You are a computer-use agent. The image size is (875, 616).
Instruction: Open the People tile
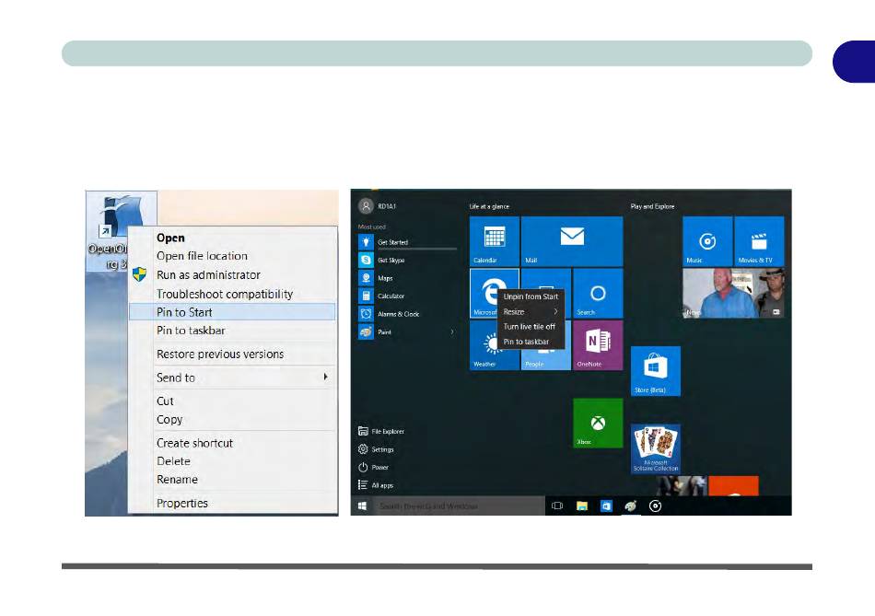point(546,360)
